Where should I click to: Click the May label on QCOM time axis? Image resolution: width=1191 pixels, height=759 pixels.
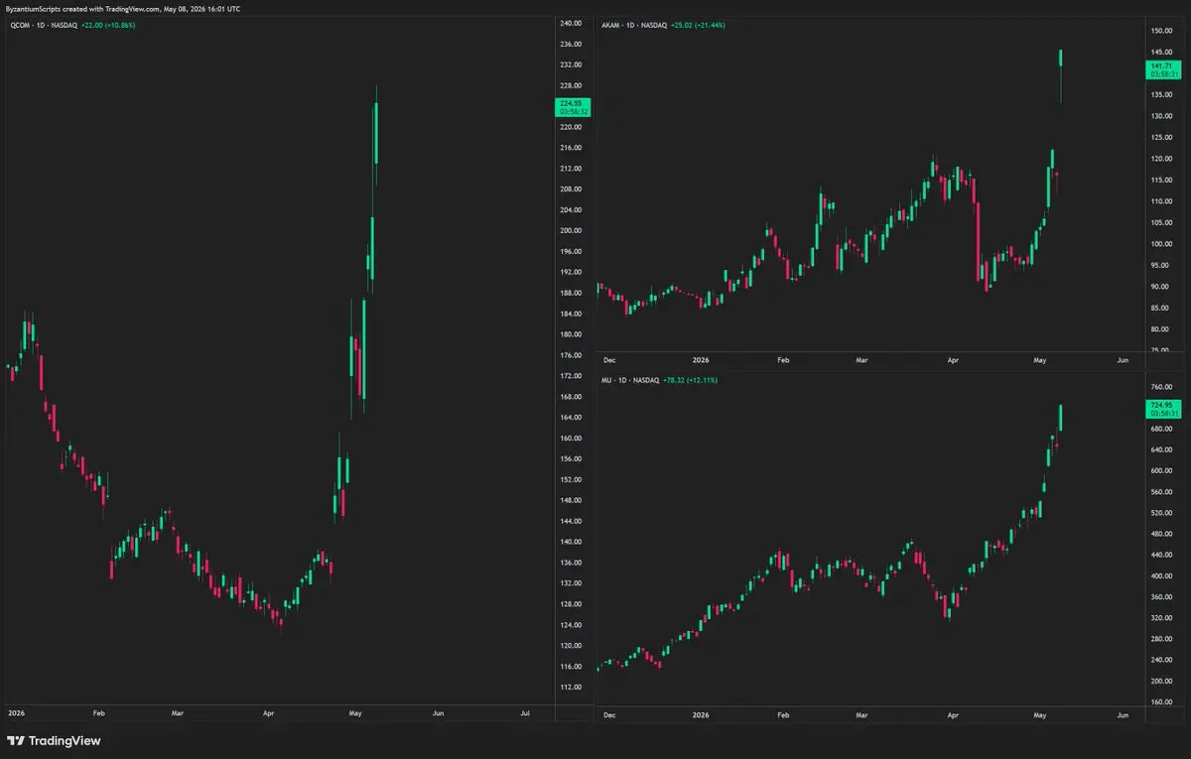pyautogui.click(x=356, y=712)
